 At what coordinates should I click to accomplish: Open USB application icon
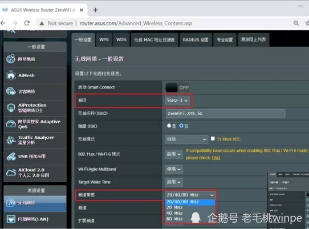point(11,156)
